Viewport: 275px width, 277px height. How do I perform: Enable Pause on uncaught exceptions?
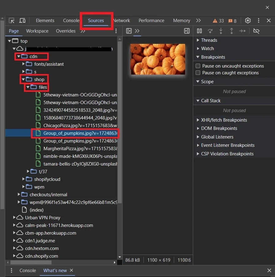198,66
